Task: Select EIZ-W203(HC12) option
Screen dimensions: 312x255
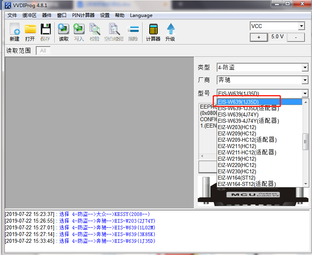Action: 260,127
